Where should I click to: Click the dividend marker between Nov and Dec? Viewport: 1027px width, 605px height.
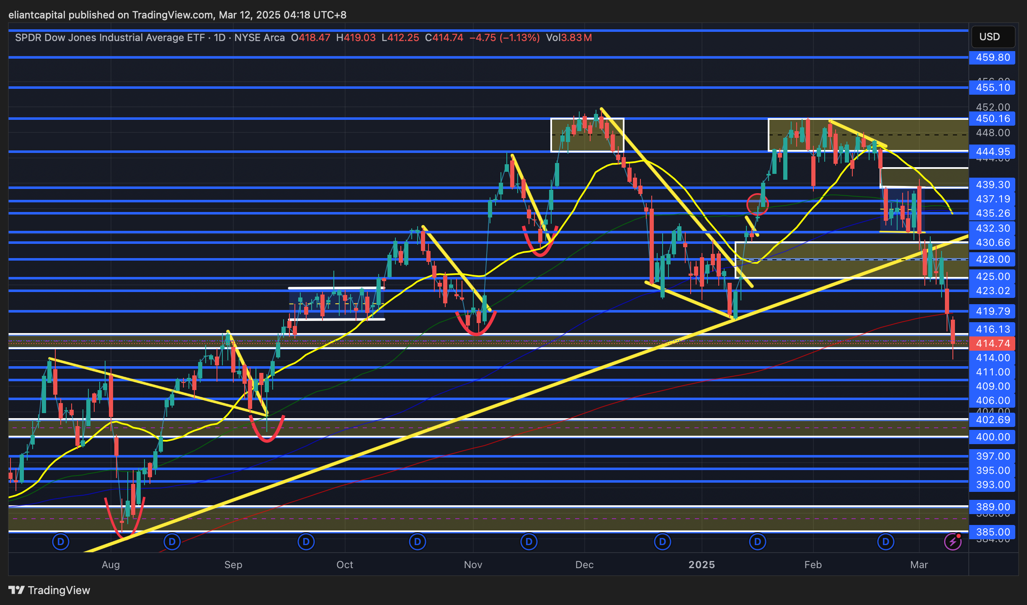pos(529,542)
